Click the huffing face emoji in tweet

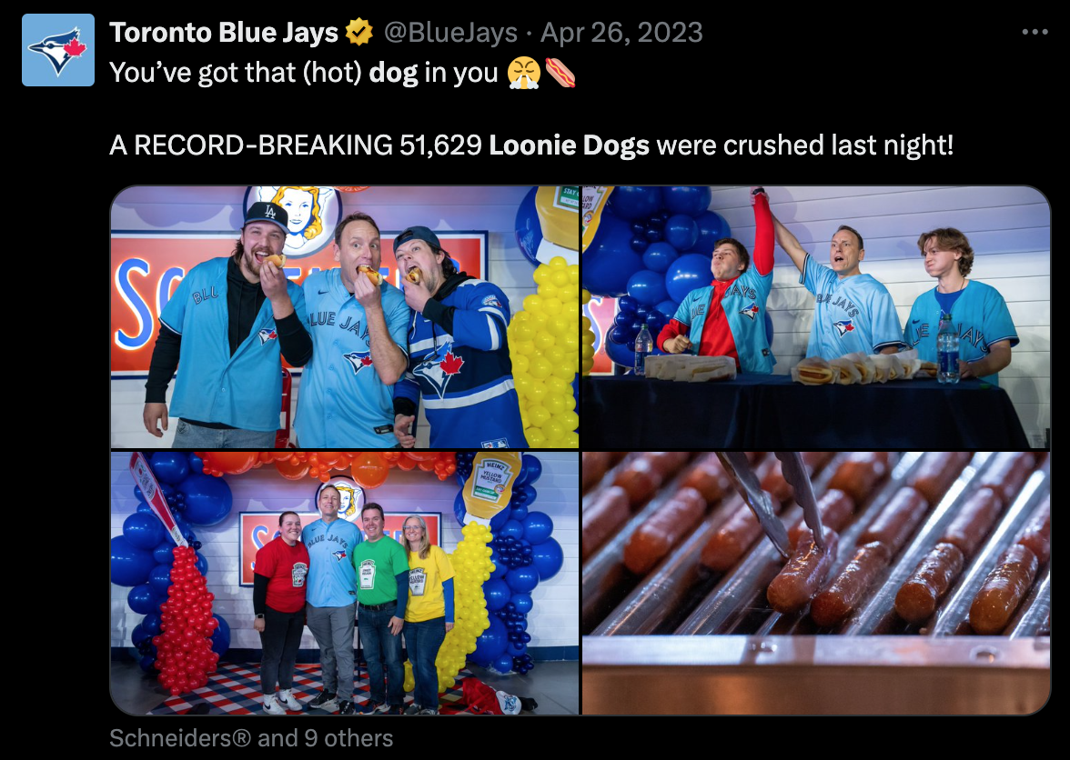[x=523, y=72]
